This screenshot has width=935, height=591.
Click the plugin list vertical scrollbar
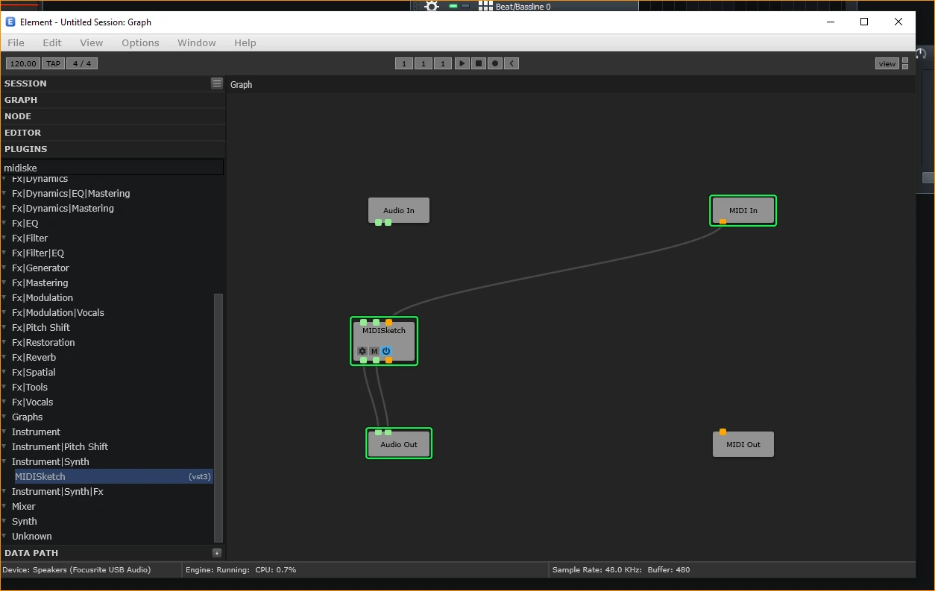coord(218,417)
